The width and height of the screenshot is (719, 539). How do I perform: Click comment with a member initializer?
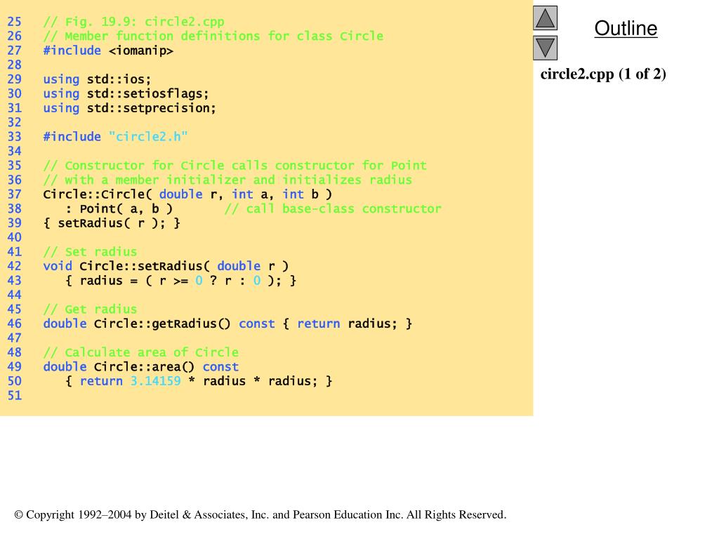[227, 180]
